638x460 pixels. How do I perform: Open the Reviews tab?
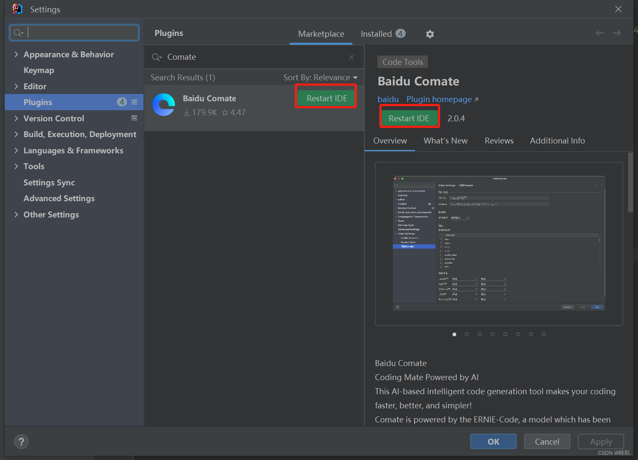pyautogui.click(x=499, y=141)
